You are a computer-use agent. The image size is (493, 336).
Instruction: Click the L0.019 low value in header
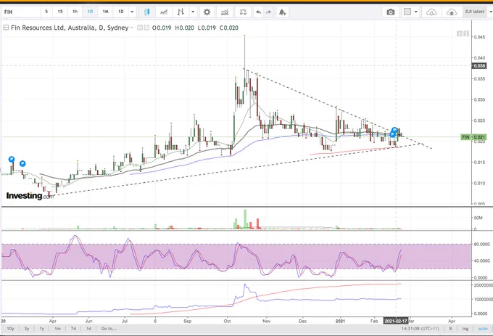tap(207, 28)
